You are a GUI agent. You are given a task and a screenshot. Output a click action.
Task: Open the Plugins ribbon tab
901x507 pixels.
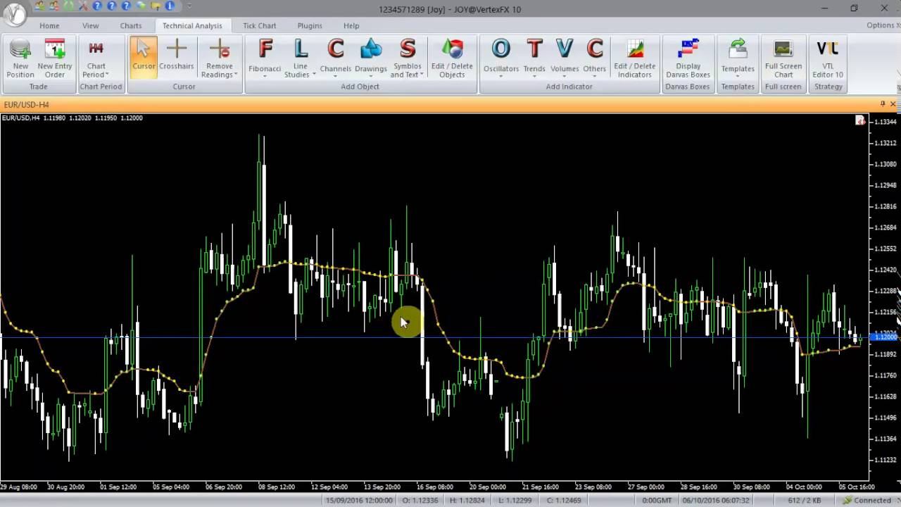[x=310, y=25]
